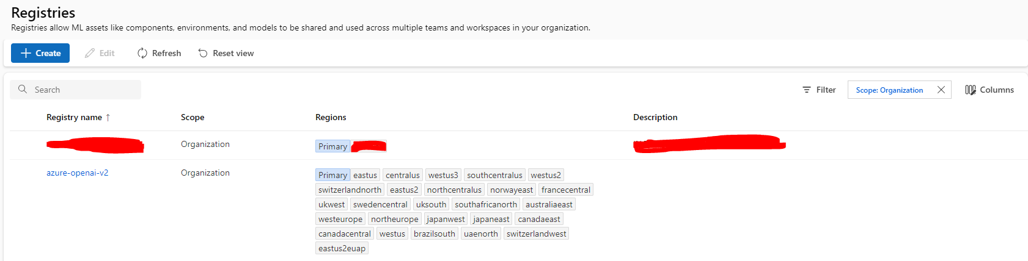Image resolution: width=1028 pixels, height=261 pixels.
Task: Click the brazilsouth region tag
Action: 434,234
